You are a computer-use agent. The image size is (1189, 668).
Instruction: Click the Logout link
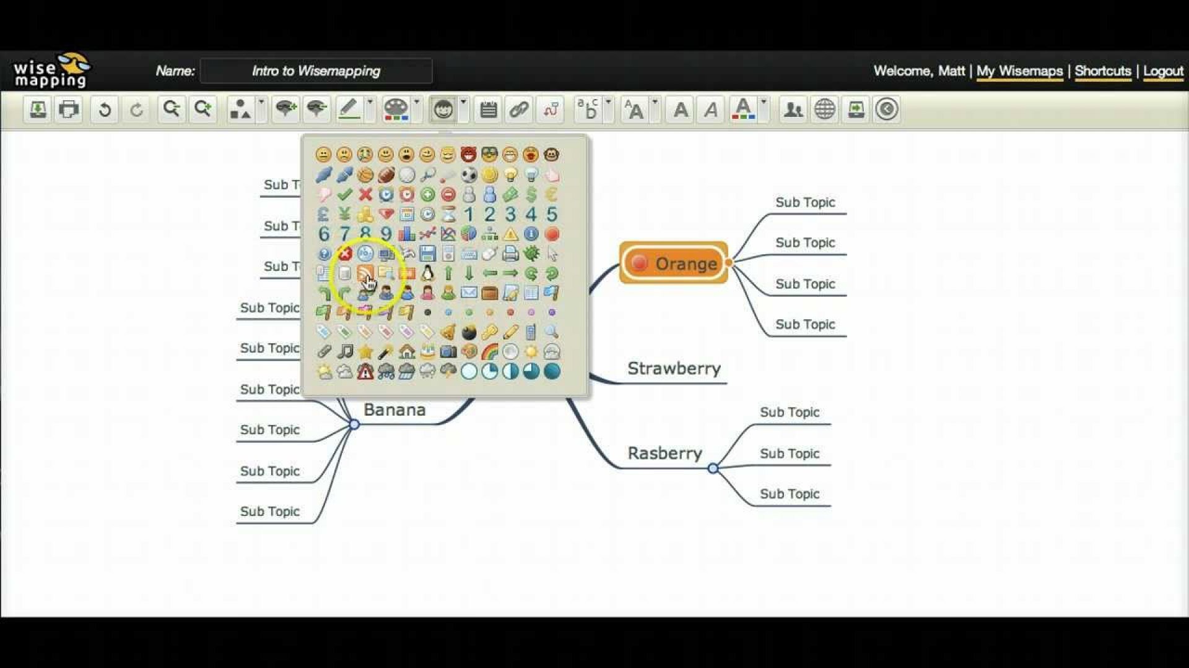coord(1162,71)
